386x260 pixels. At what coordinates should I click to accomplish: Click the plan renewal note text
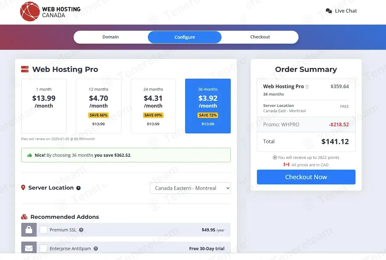[x=58, y=139]
